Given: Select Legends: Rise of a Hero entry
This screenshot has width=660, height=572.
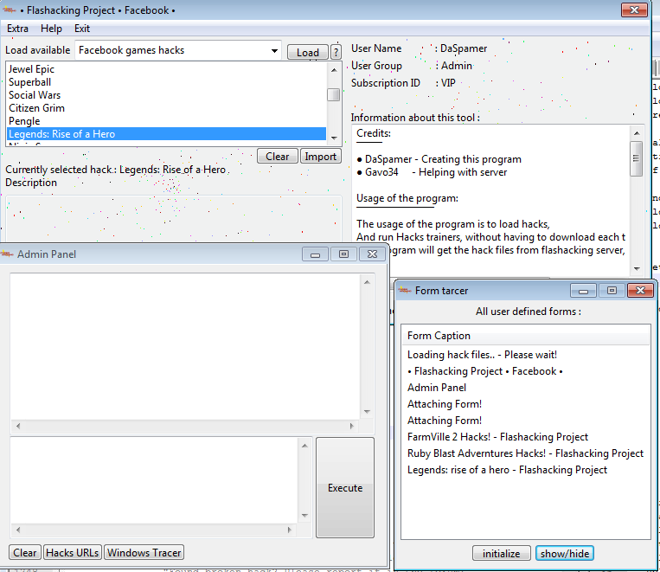Looking at the screenshot, I should point(167,134).
